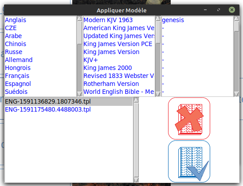Screen dimensions: 243x186
Task: Select template ENG-1591175480.4488003.tpl
Action: coord(48,109)
